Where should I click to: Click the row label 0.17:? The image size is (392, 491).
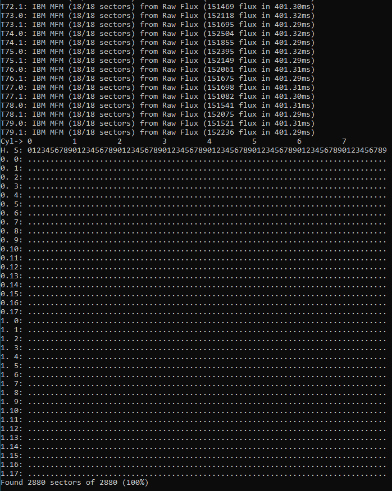(x=11, y=312)
